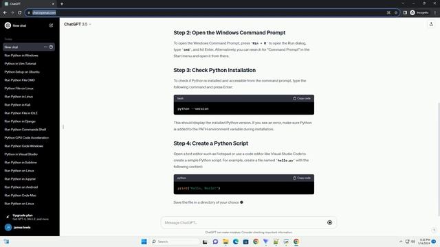
Task: Open Run Python in Linux chat
Action: click(19, 97)
